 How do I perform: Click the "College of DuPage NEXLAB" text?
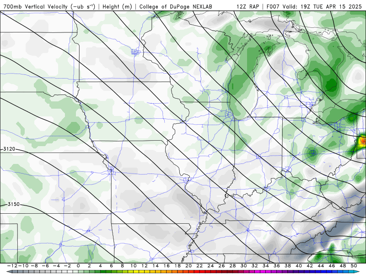176,6
